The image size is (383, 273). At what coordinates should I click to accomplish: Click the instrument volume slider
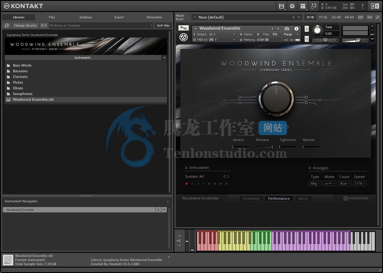pos(356,40)
